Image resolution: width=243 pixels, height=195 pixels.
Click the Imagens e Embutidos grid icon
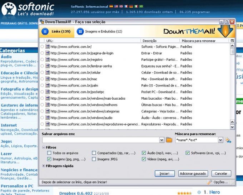[x=80, y=31]
